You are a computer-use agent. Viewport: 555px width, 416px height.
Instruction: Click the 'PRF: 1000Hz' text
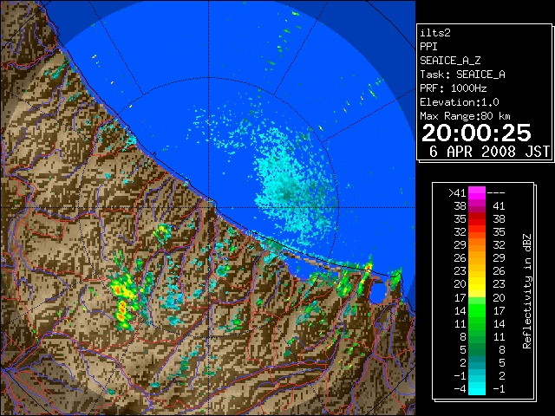(454, 88)
